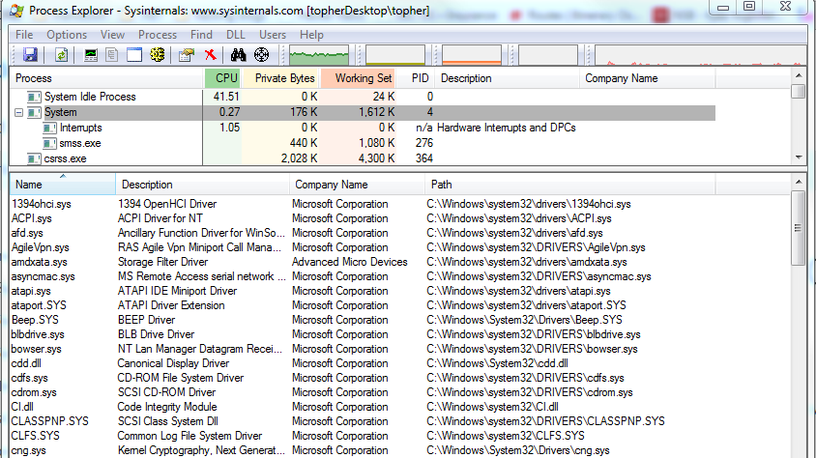816x458 pixels.
Task: Select the Interrupts row
Action: 363,128
